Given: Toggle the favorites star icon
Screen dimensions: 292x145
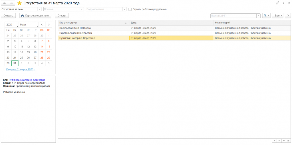Looking at the screenshot, I should pyautogui.click(x=19, y=3).
